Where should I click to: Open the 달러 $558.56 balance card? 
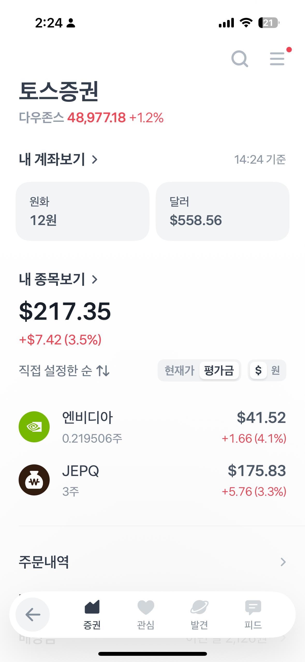(x=222, y=211)
